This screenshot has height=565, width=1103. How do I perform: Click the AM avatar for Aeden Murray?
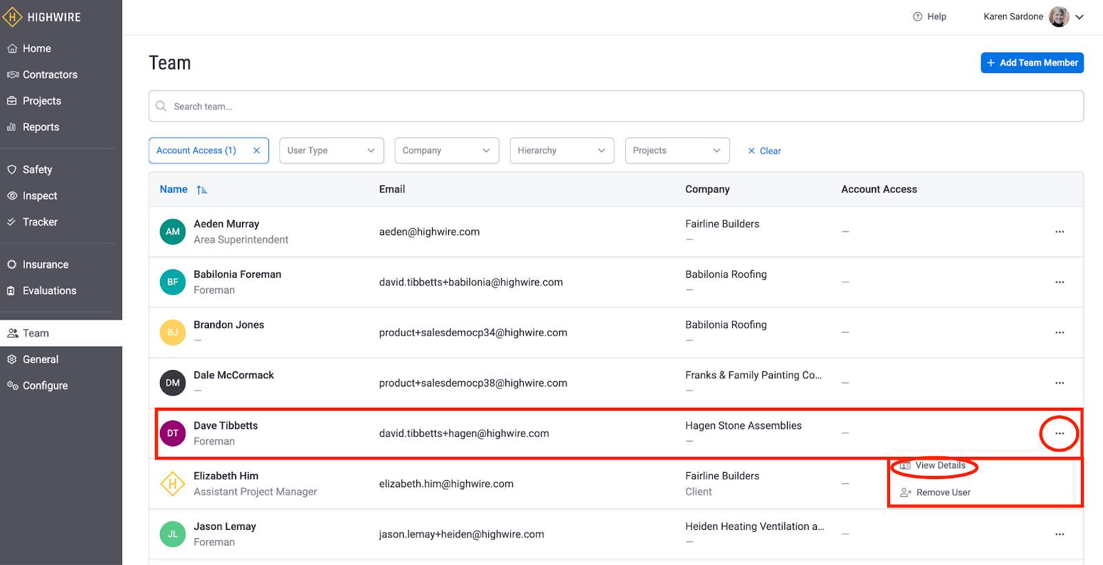click(x=172, y=232)
